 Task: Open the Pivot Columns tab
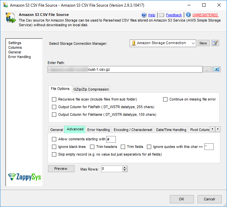(200, 130)
